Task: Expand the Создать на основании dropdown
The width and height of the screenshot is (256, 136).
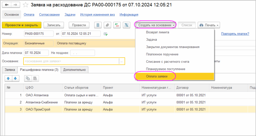Action: 155,25
